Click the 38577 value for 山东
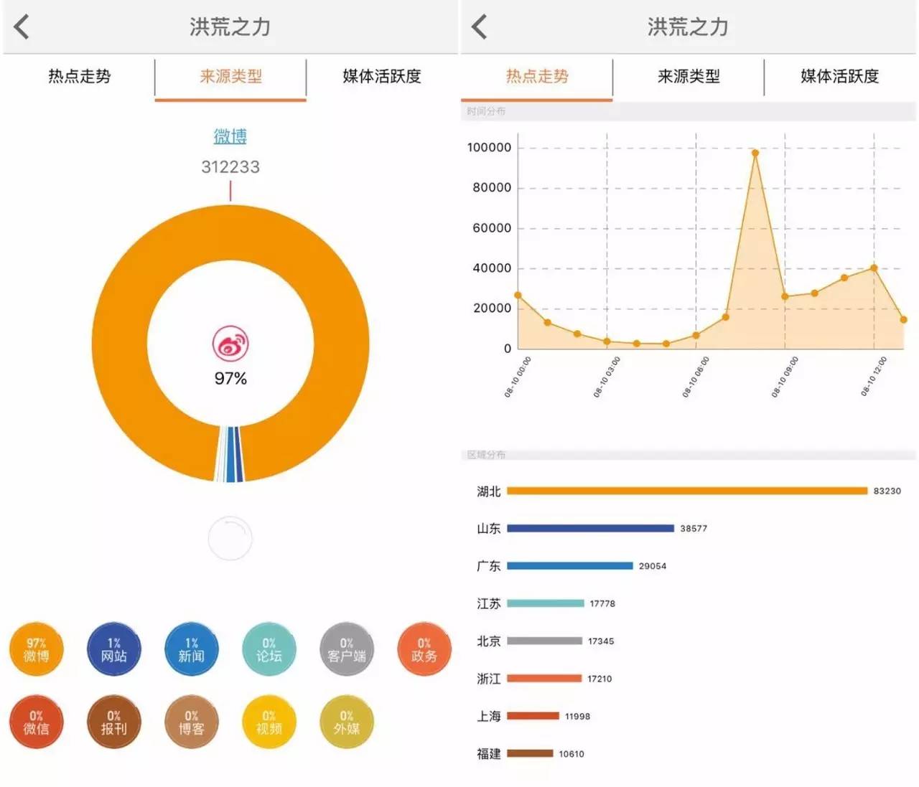Image resolution: width=919 pixels, height=787 pixels. [694, 528]
